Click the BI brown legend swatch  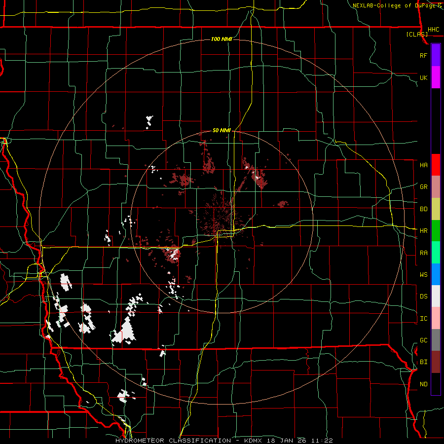click(x=436, y=362)
